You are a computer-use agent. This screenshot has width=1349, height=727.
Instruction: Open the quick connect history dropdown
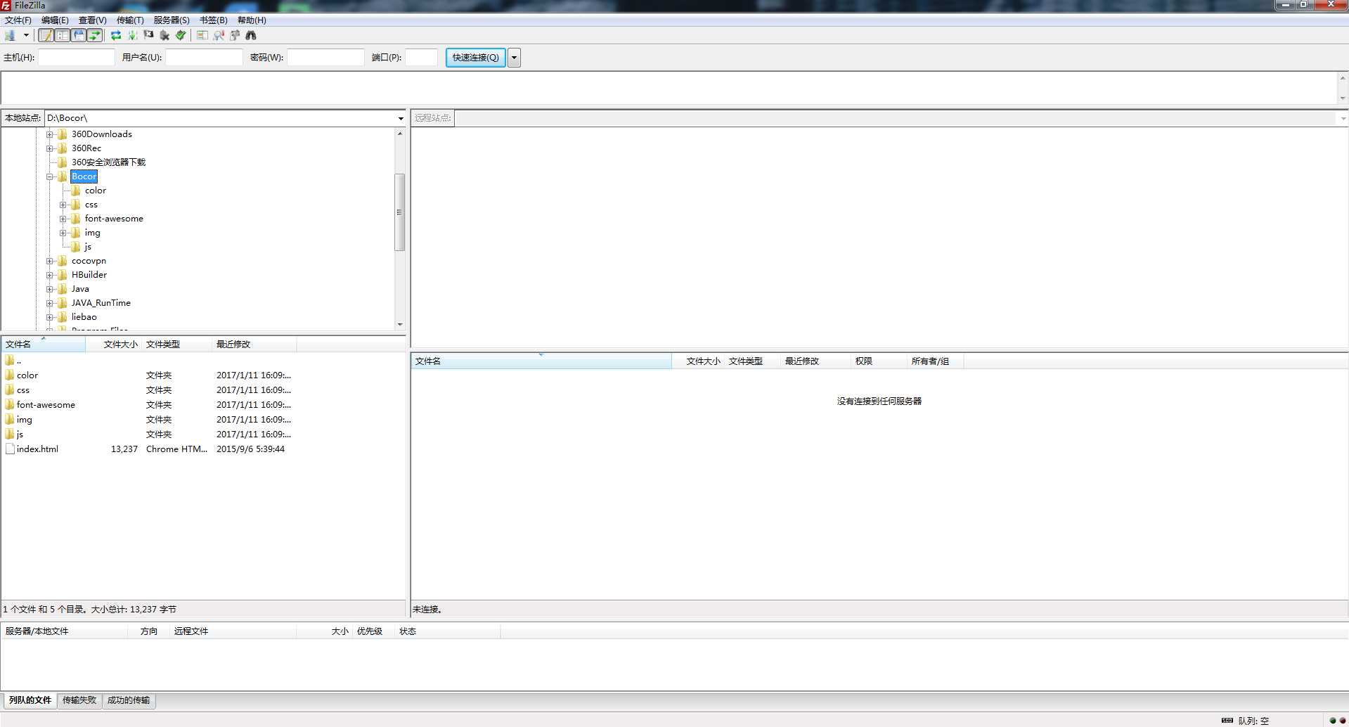[x=514, y=58]
